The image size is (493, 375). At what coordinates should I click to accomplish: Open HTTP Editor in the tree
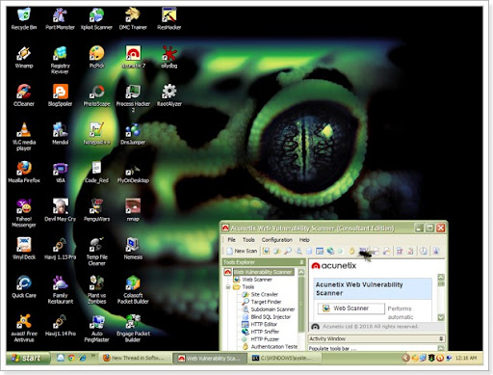(264, 324)
